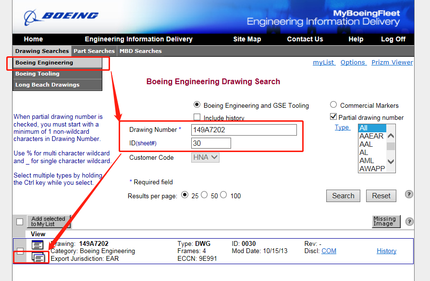The height and width of the screenshot is (281, 430).
Task: Select Boeing Engineering and GSE Tooling radio
Action: [197, 105]
